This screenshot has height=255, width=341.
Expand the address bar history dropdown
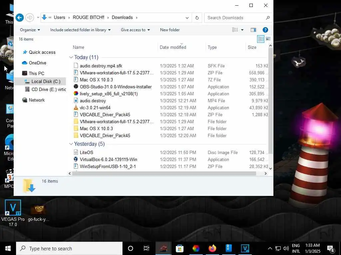[x=187, y=18]
